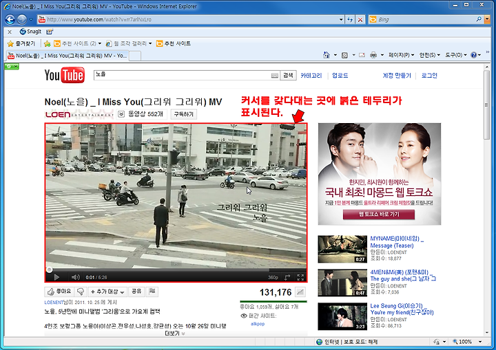Click the red Stop loading icon
Image resolution: width=496 pixels, height=350 pixels.
(360, 19)
